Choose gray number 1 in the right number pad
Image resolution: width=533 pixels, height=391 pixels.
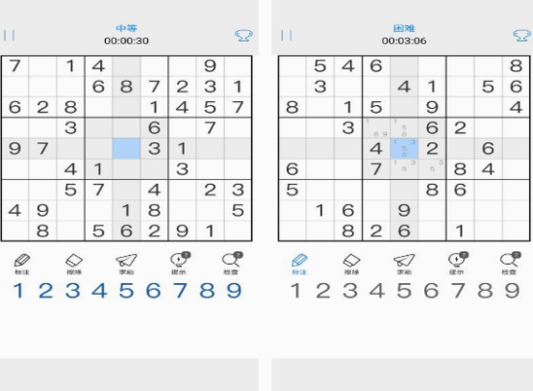click(295, 291)
